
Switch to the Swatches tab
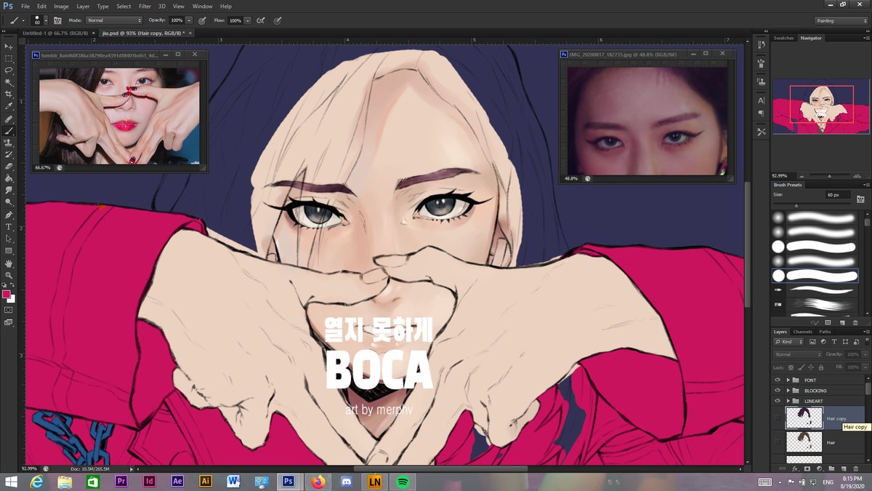click(x=784, y=38)
